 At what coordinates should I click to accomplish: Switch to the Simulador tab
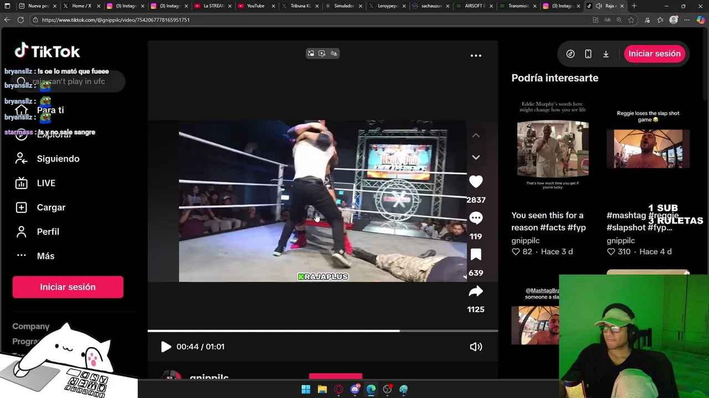(343, 6)
